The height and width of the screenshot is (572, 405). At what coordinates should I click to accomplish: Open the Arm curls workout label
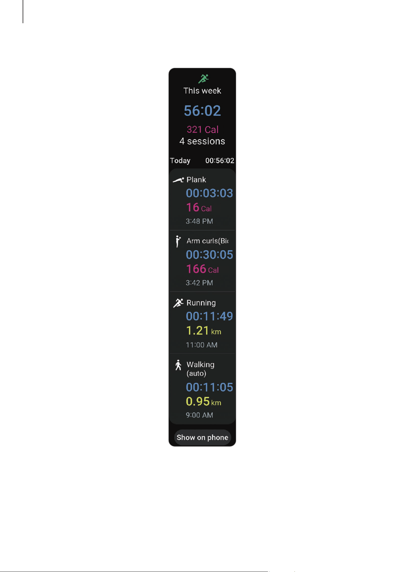coord(207,241)
